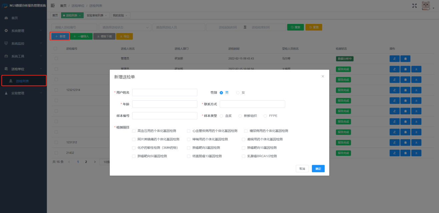Click the 确定 confirm button
Viewport: 439px width, 213px height.
pyautogui.click(x=318, y=169)
